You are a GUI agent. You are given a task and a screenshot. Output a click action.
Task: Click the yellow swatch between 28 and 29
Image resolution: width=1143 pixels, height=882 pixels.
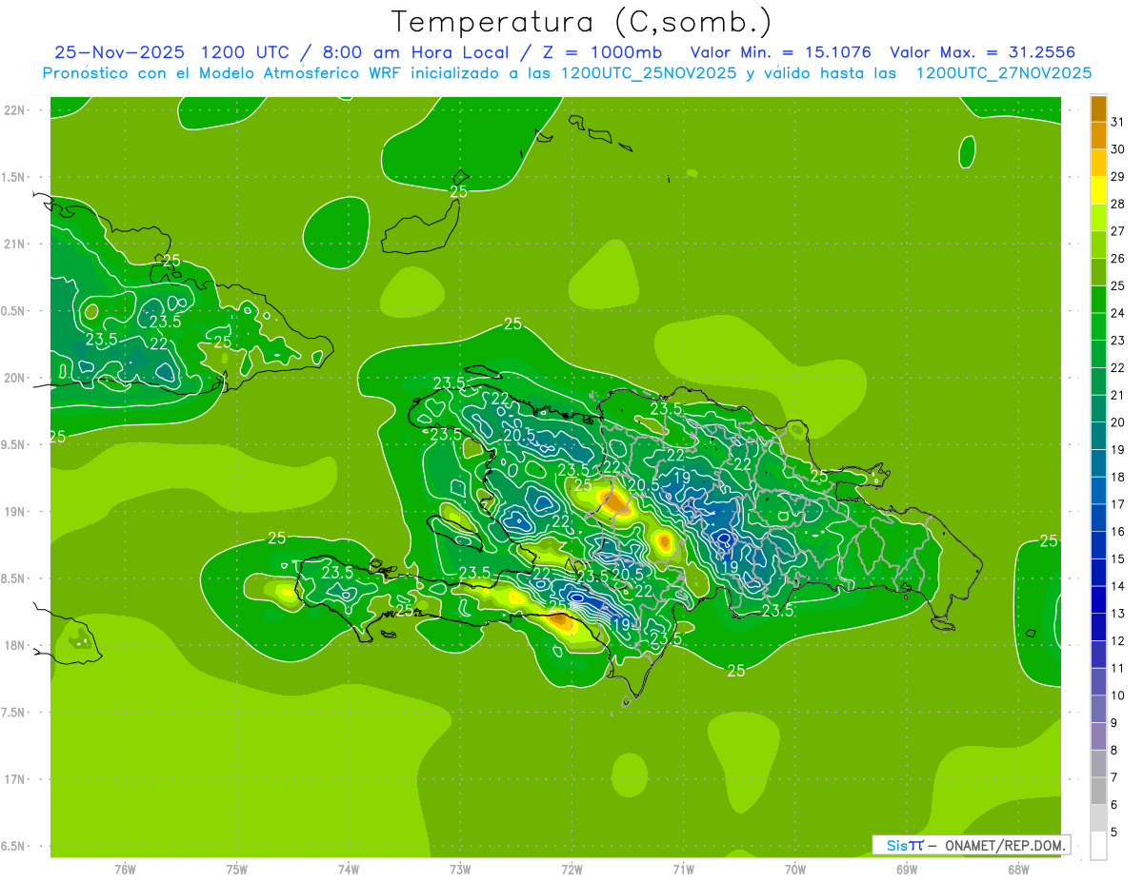1098,190
